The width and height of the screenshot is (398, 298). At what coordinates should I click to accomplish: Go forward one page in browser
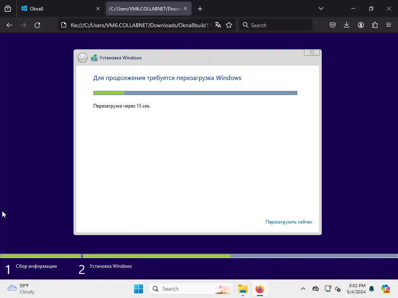coord(23,25)
